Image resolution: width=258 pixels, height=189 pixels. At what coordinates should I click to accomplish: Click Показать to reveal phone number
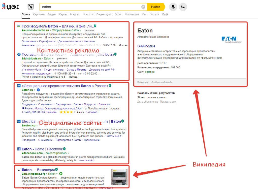click(x=51, y=112)
